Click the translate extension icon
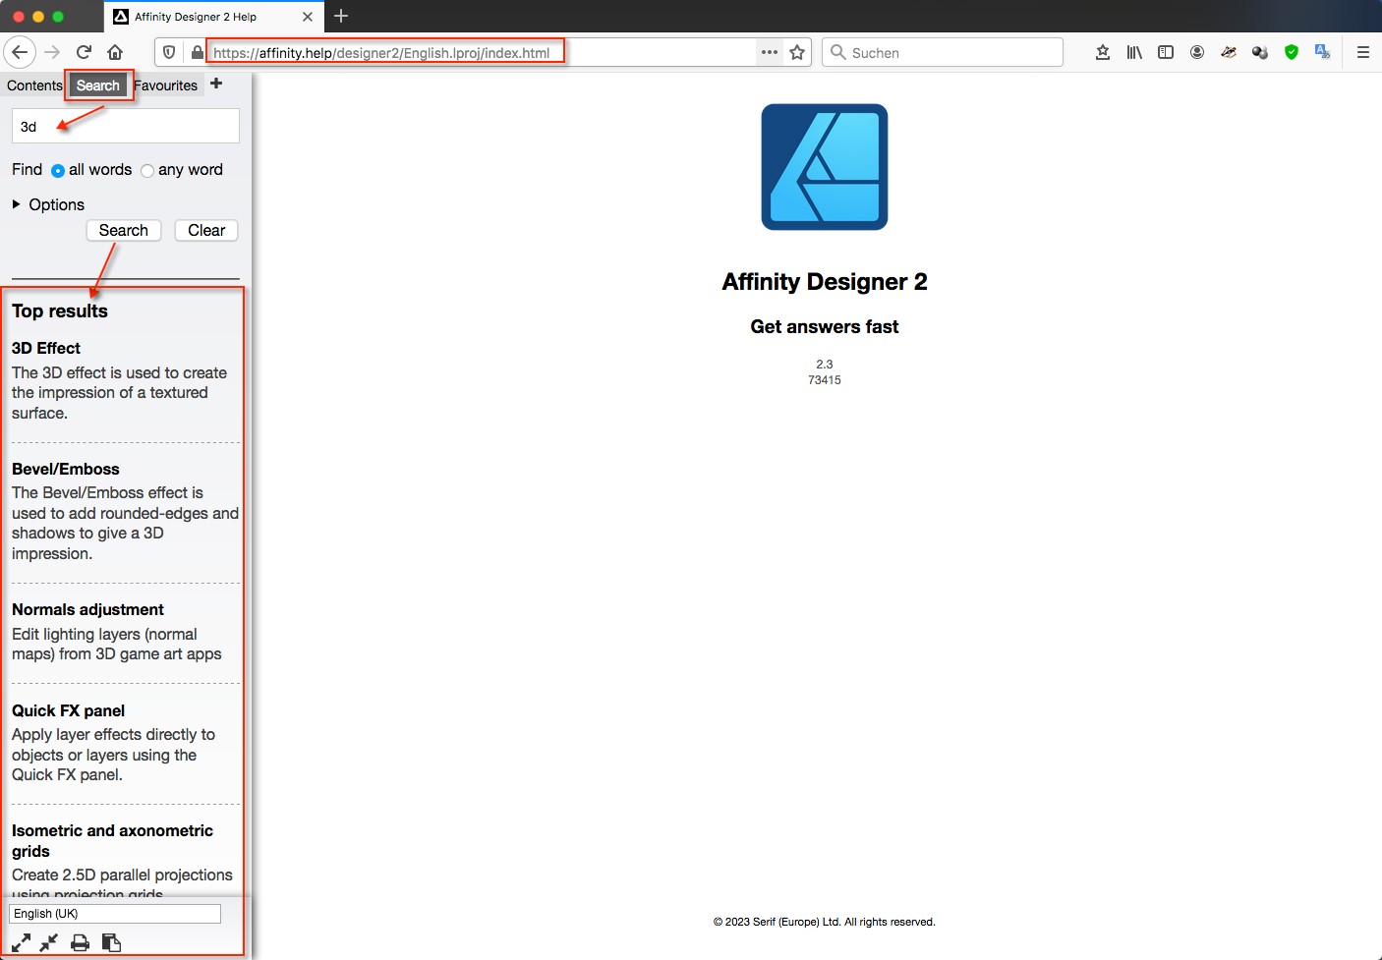The width and height of the screenshot is (1382, 960). [x=1323, y=52]
